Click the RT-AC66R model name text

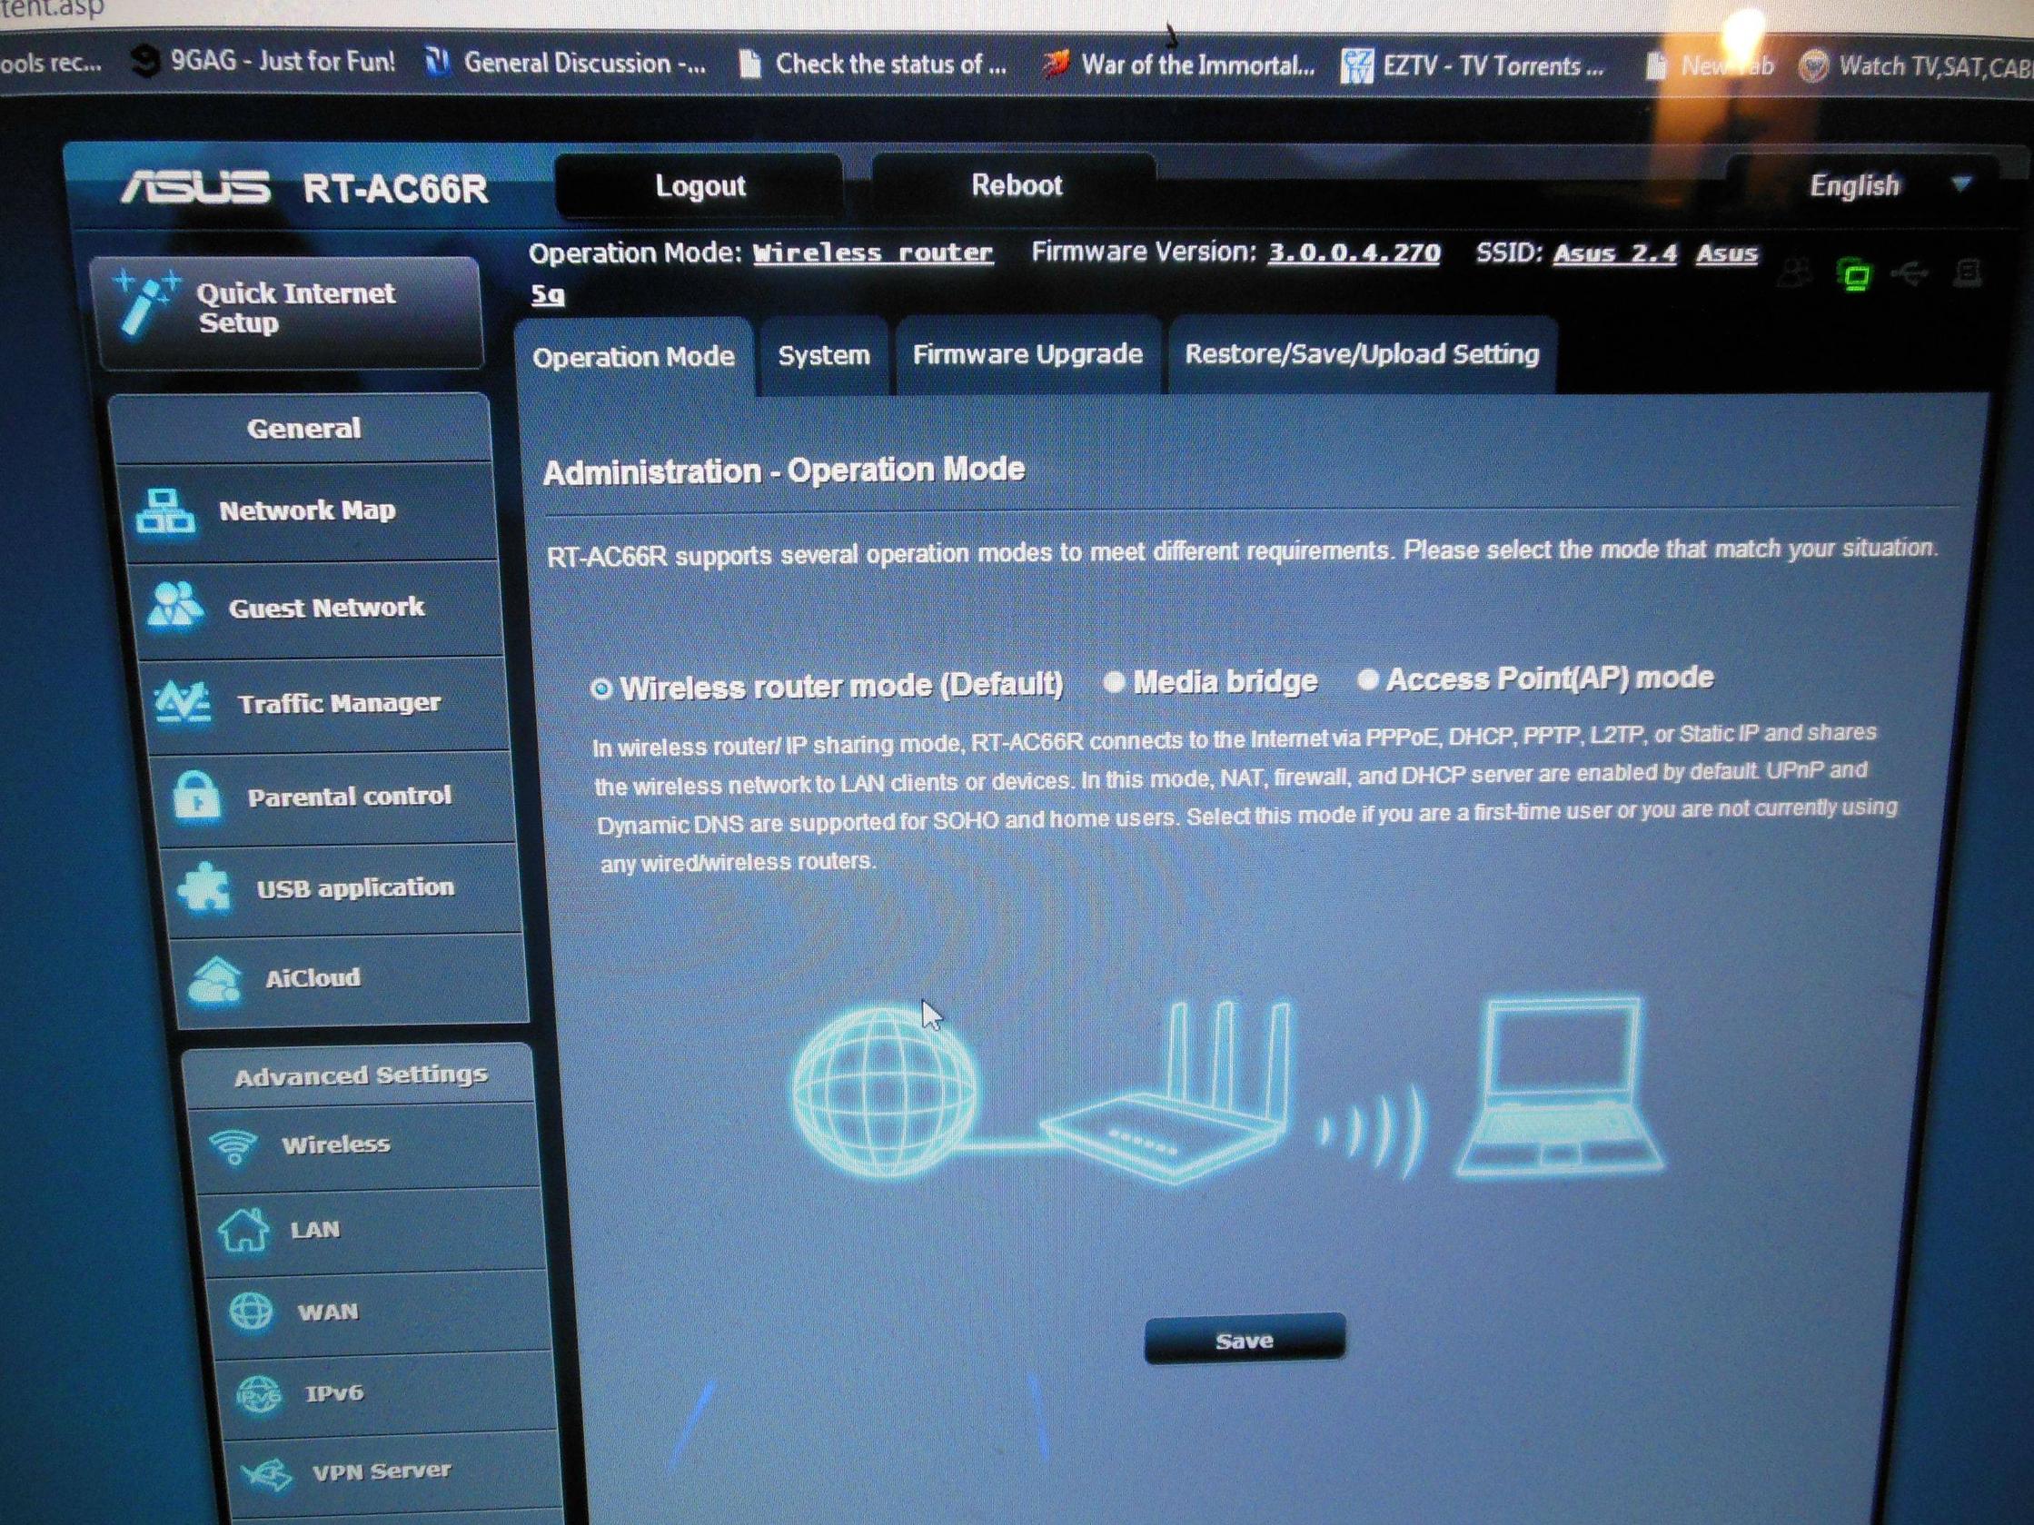394,189
